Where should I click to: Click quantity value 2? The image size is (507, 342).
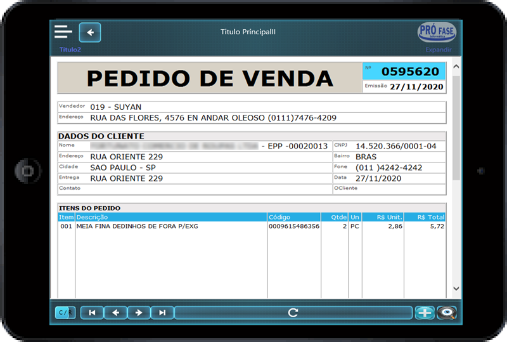[x=345, y=226]
